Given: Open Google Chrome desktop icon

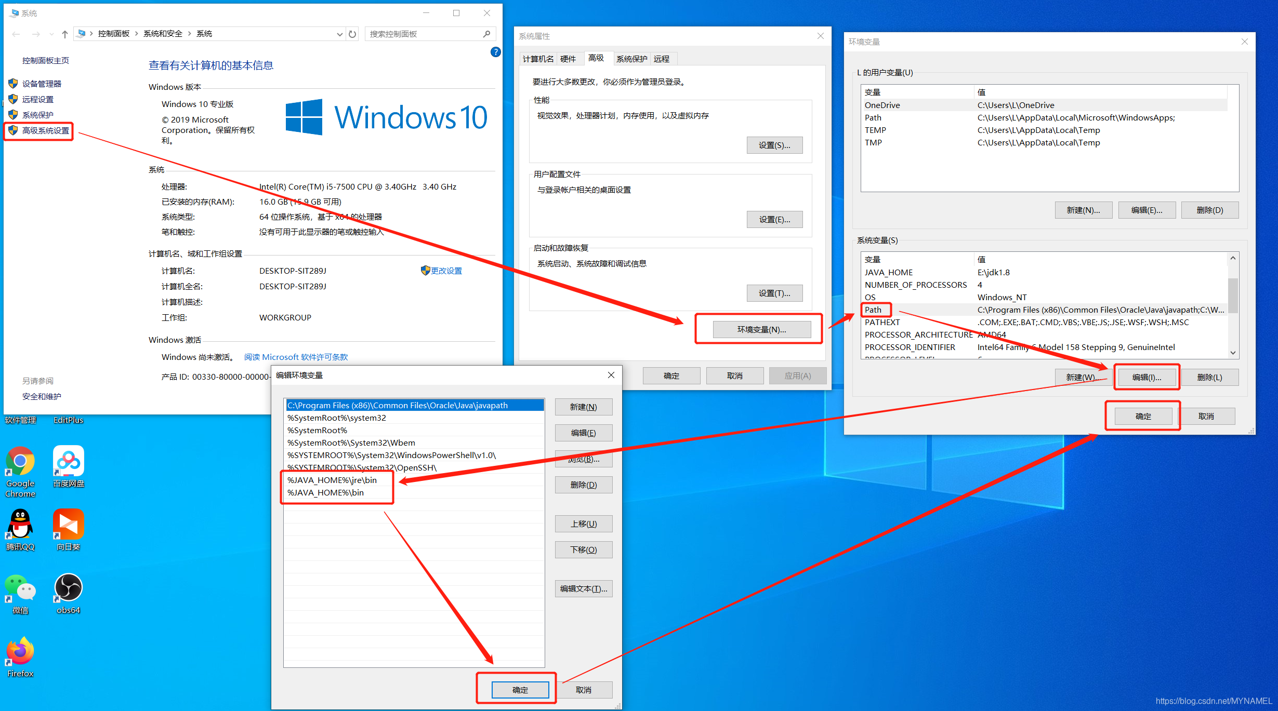Looking at the screenshot, I should tap(20, 462).
